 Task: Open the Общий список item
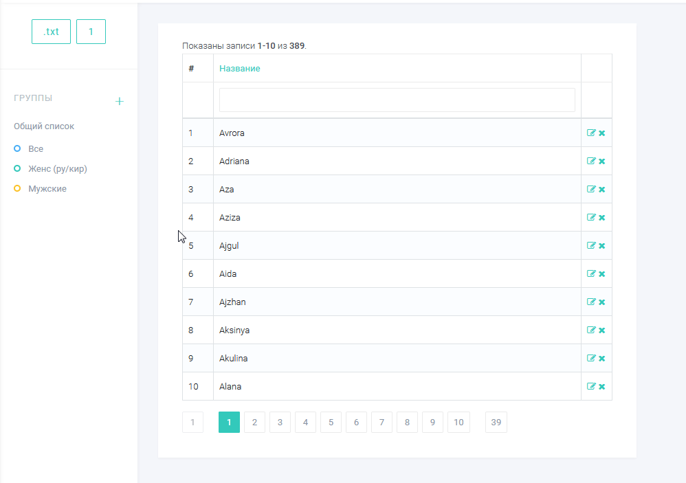[44, 126]
